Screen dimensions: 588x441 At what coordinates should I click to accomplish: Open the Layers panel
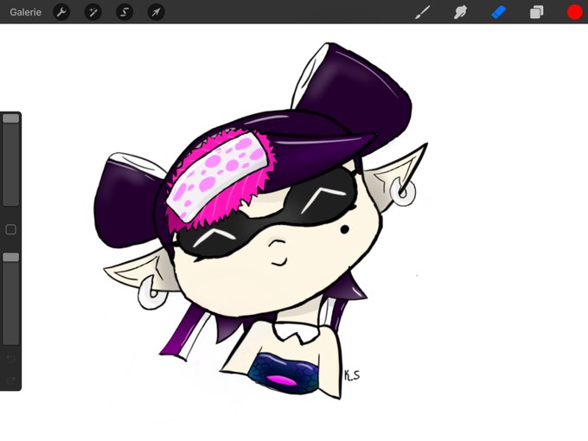[537, 12]
